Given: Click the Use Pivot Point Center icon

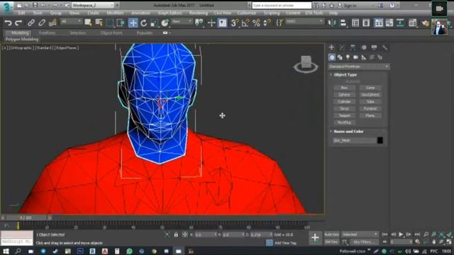Looking at the screenshot, I should (199, 23).
